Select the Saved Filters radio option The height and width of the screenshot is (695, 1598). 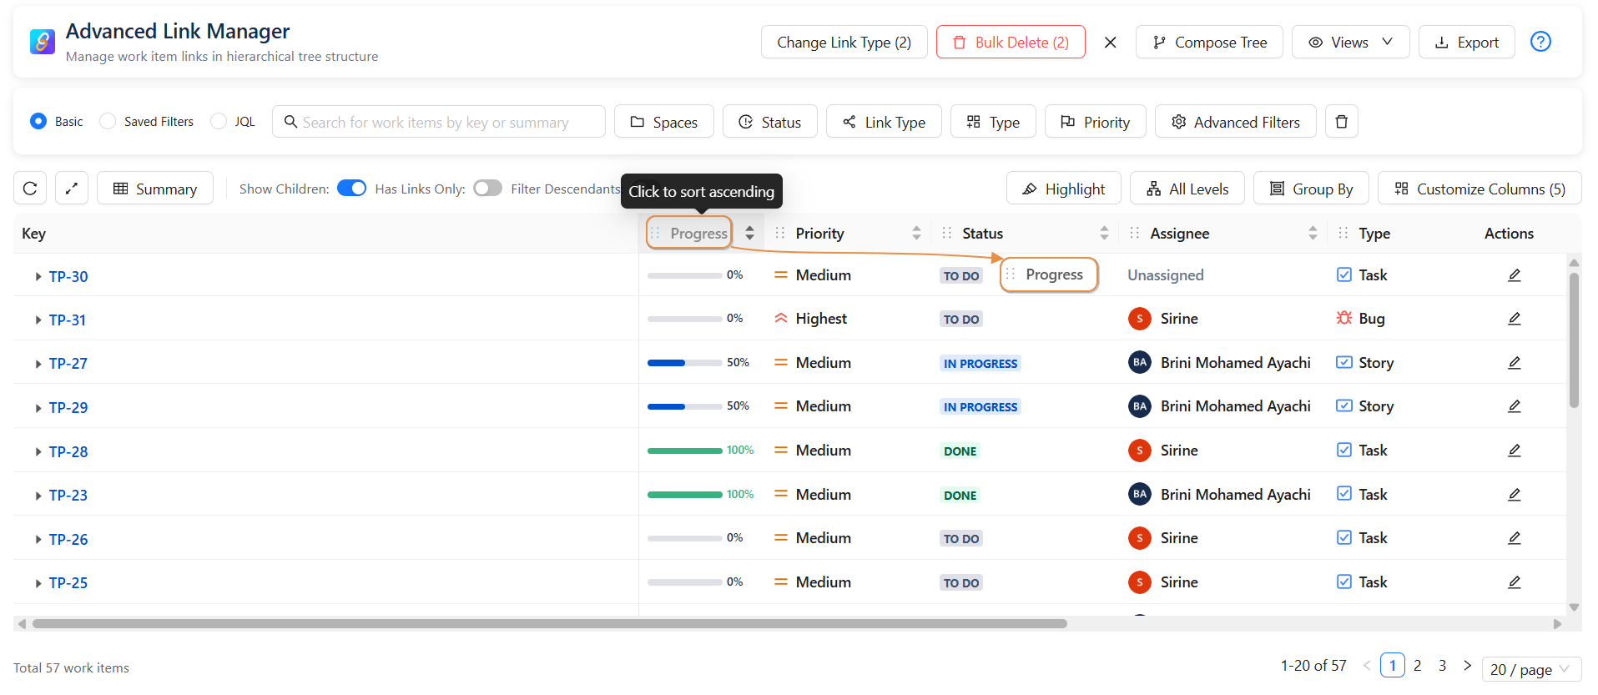pyautogui.click(x=108, y=122)
